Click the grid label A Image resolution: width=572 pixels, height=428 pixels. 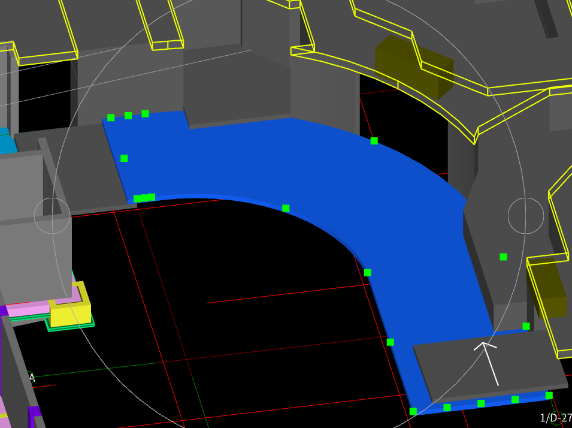[32, 378]
